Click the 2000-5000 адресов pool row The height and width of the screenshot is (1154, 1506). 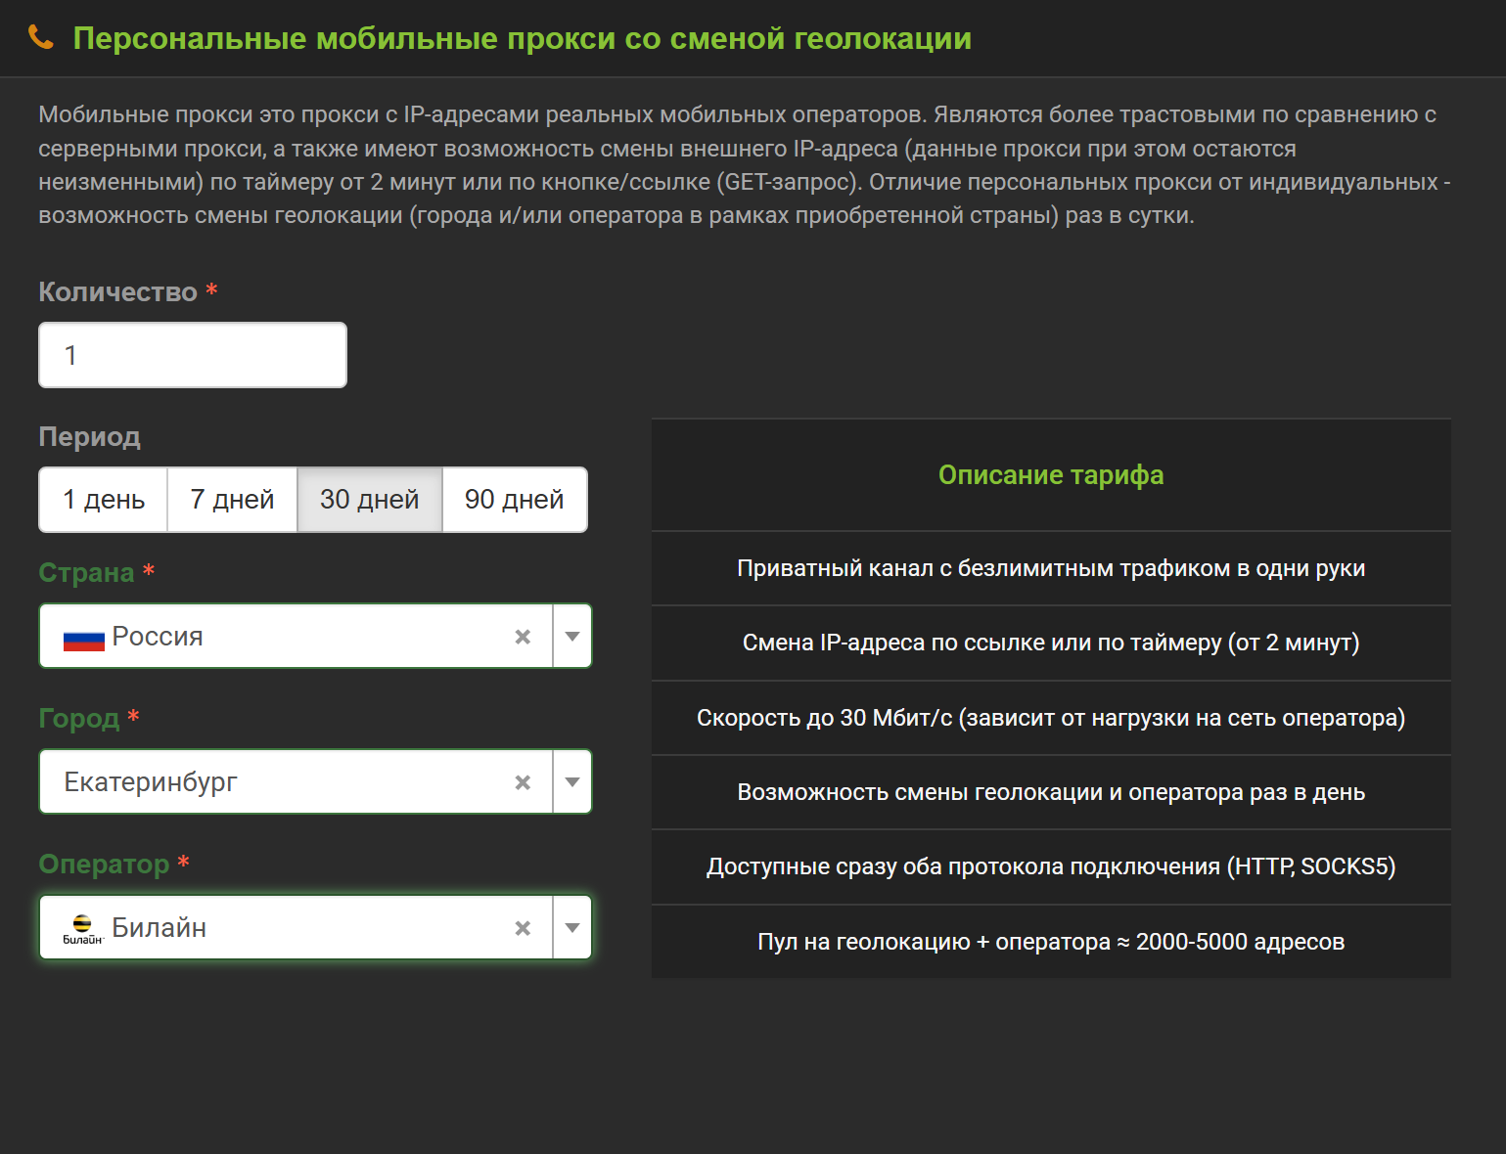1051,942
